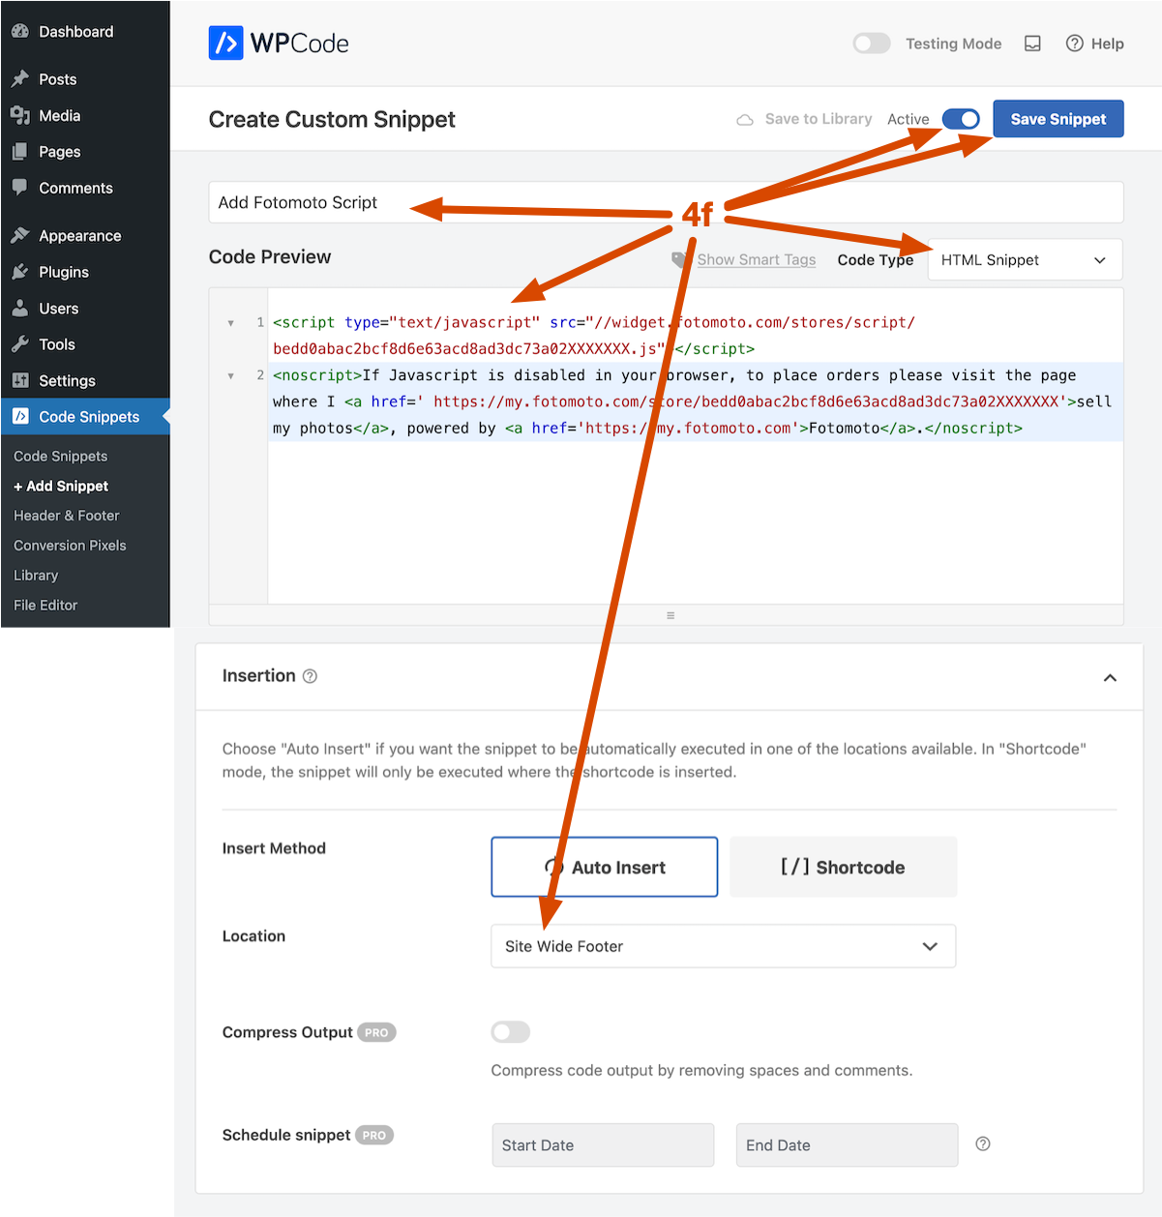1162x1217 pixels.
Task: Open the + Add Snippet submenu item
Action: coord(61,486)
